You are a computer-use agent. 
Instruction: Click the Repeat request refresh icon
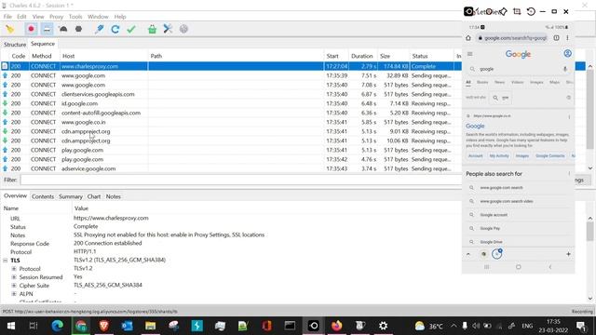115,29
